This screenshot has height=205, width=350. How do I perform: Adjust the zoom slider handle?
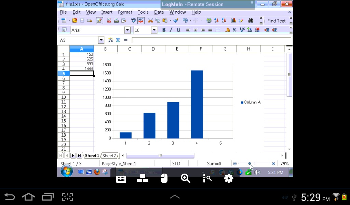pos(250,164)
